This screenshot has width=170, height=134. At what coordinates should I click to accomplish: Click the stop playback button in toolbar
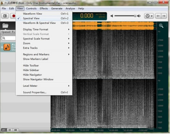pyautogui.click(x=5, y=16)
